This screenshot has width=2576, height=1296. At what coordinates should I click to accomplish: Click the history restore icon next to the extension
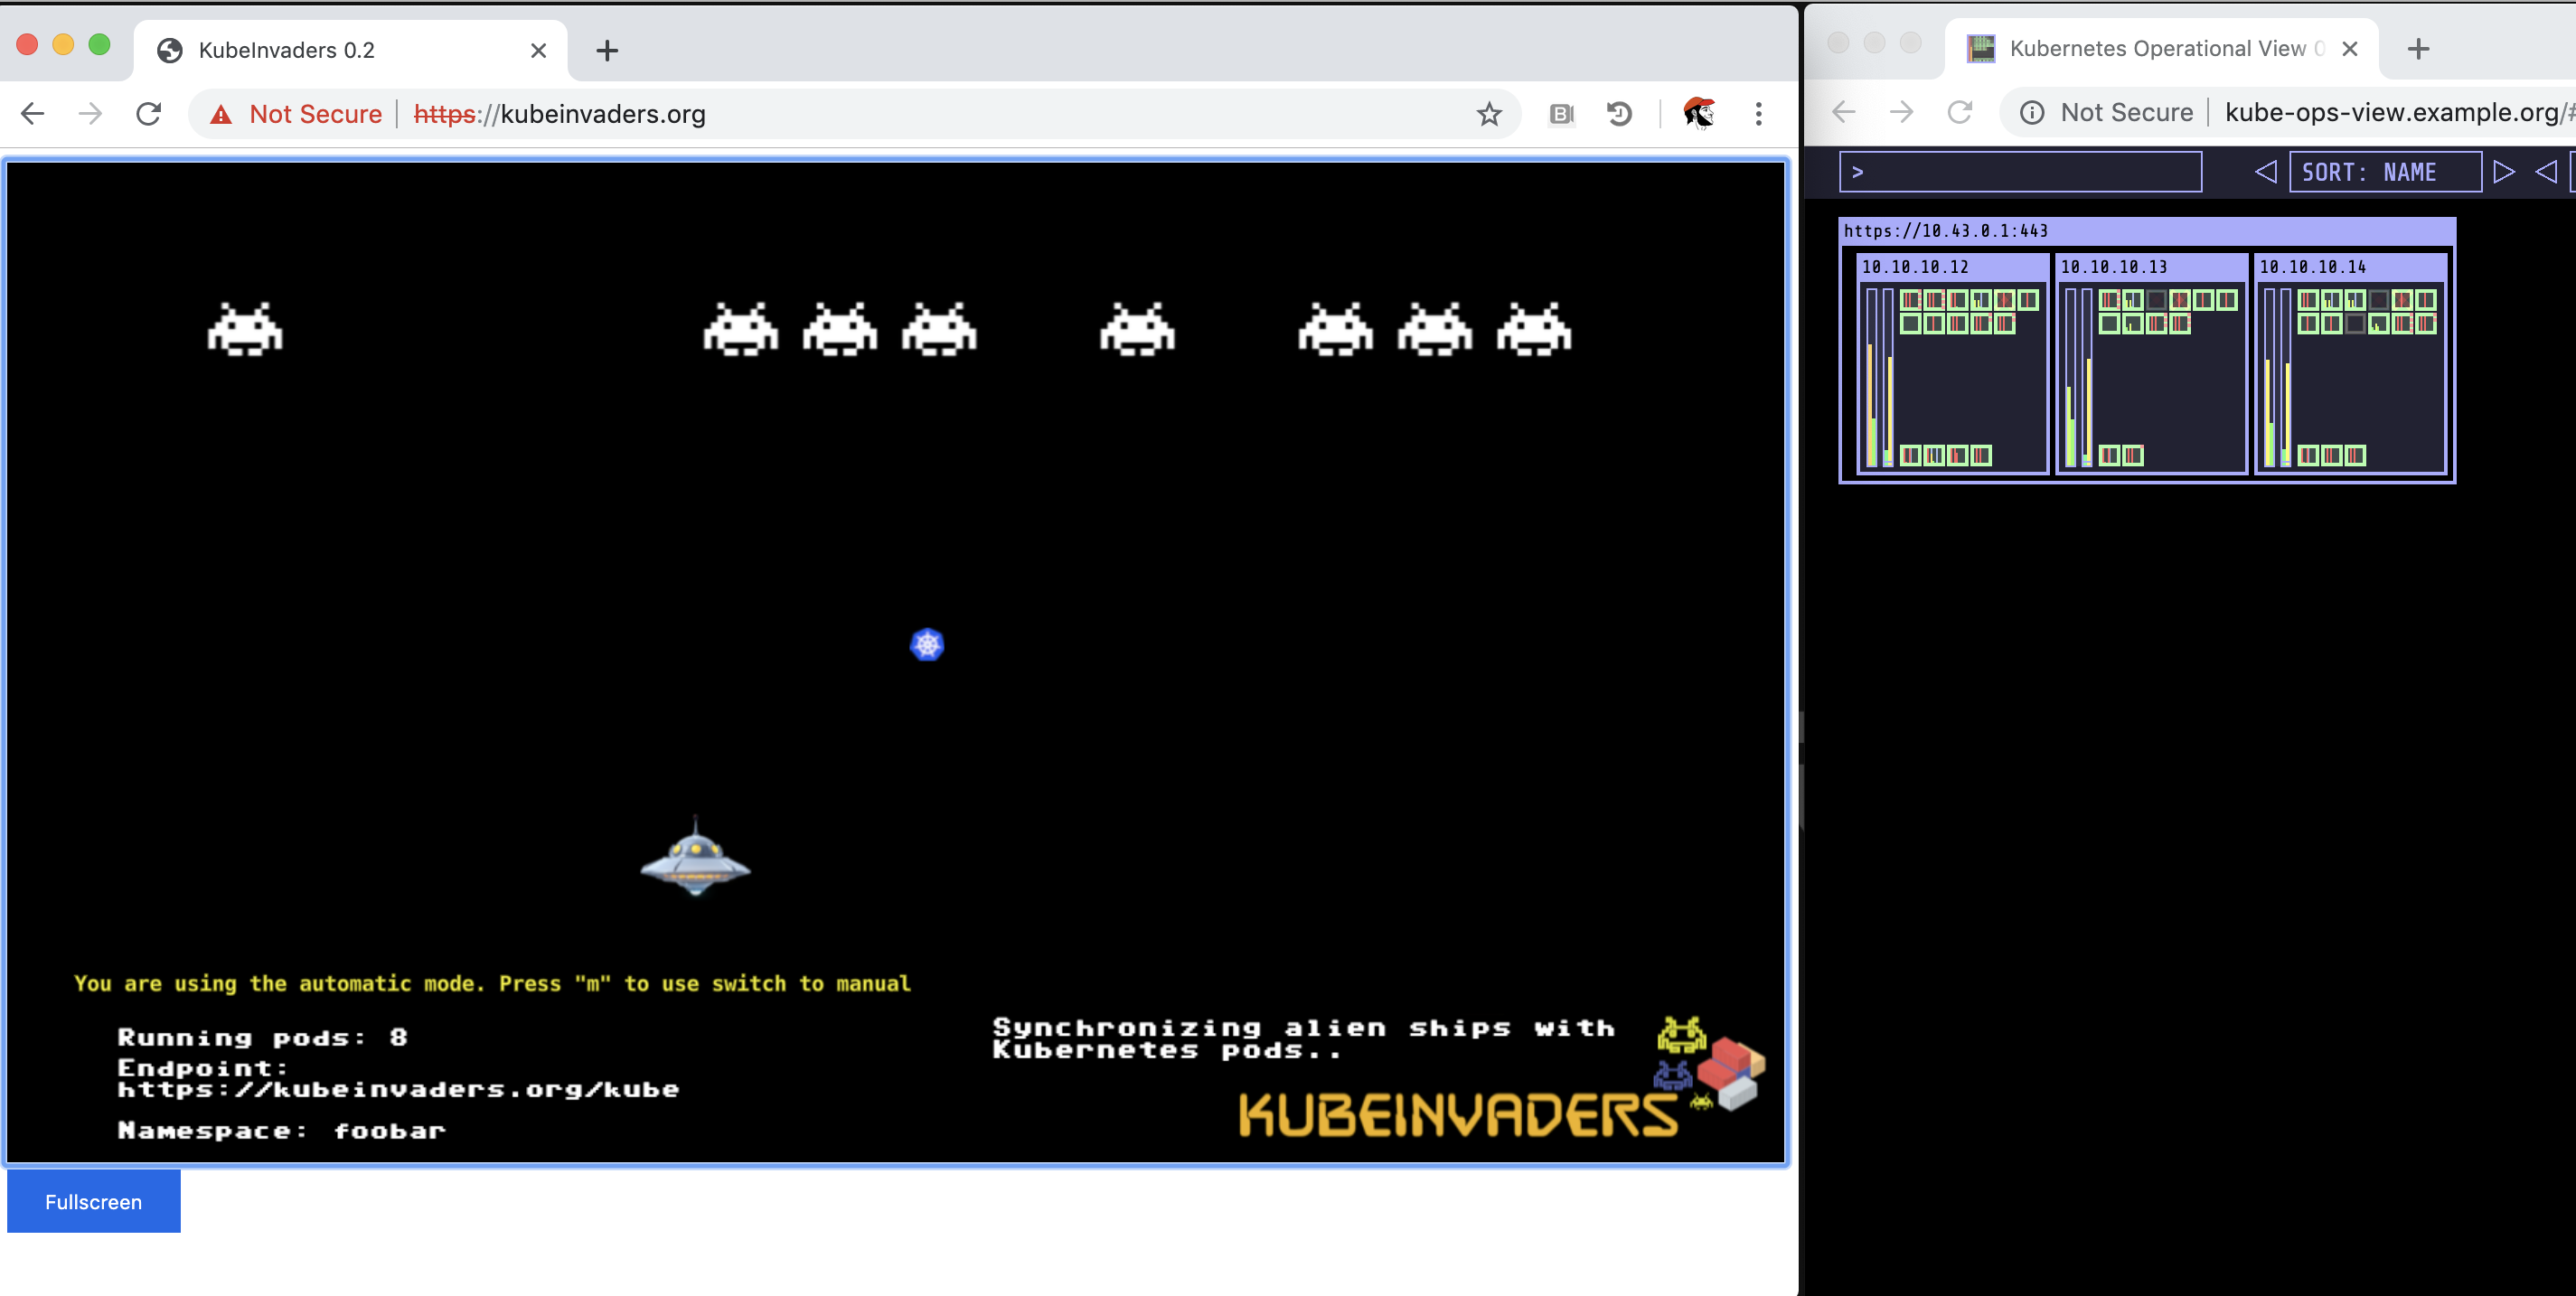[1620, 114]
